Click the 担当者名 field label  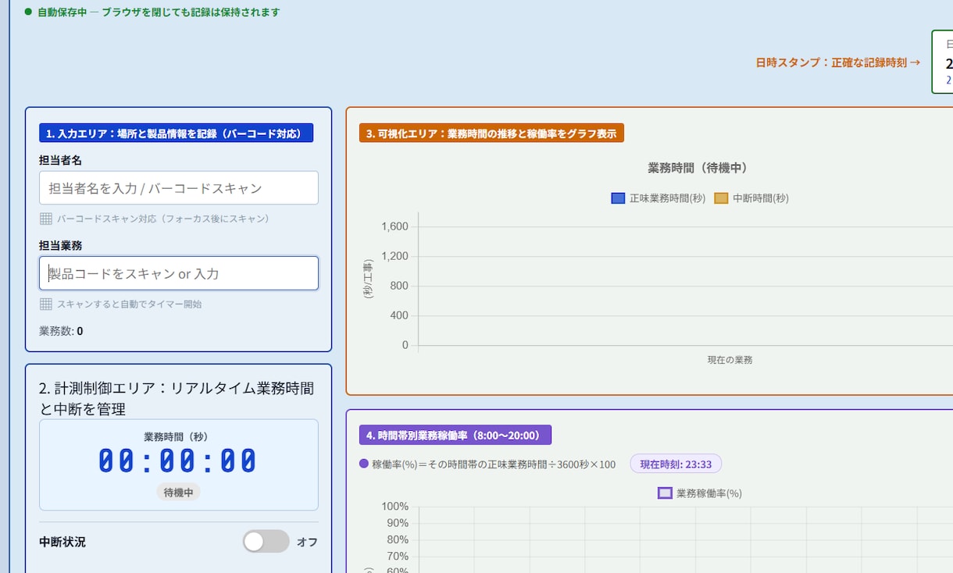click(x=61, y=160)
